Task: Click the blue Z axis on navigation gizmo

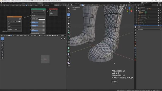Action: pos(129,8)
